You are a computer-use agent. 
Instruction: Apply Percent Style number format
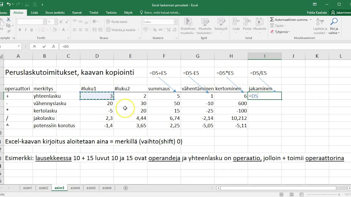pyautogui.click(x=155, y=30)
